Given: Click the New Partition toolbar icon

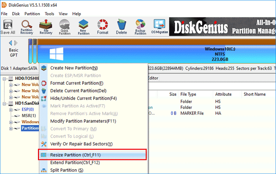Looking at the screenshot, I should point(83,27).
